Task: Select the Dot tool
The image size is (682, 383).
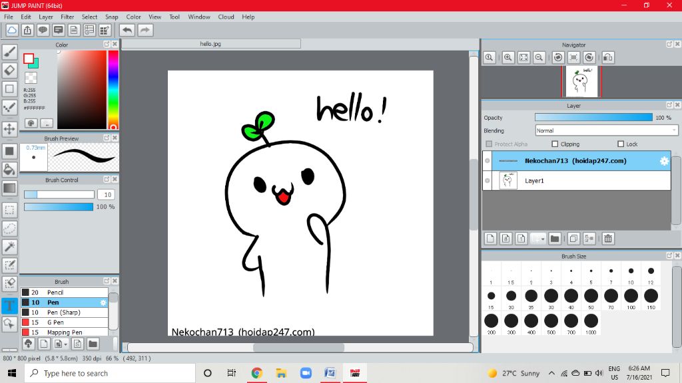Action: tap(9, 88)
